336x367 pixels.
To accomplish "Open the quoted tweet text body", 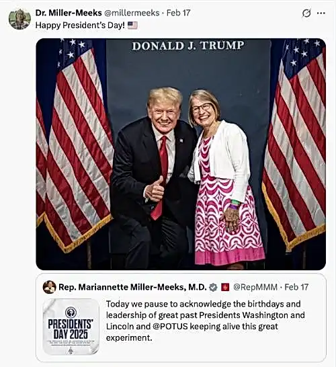I will [x=206, y=321].
